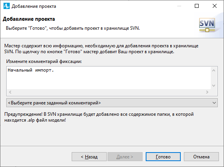The width and height of the screenshot is (224, 167).
Task: Click the text 'Начальный импорт.' in the comment
Action: 30,70
